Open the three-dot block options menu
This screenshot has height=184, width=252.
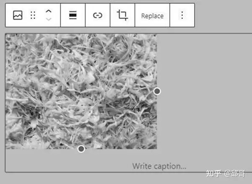(x=182, y=15)
